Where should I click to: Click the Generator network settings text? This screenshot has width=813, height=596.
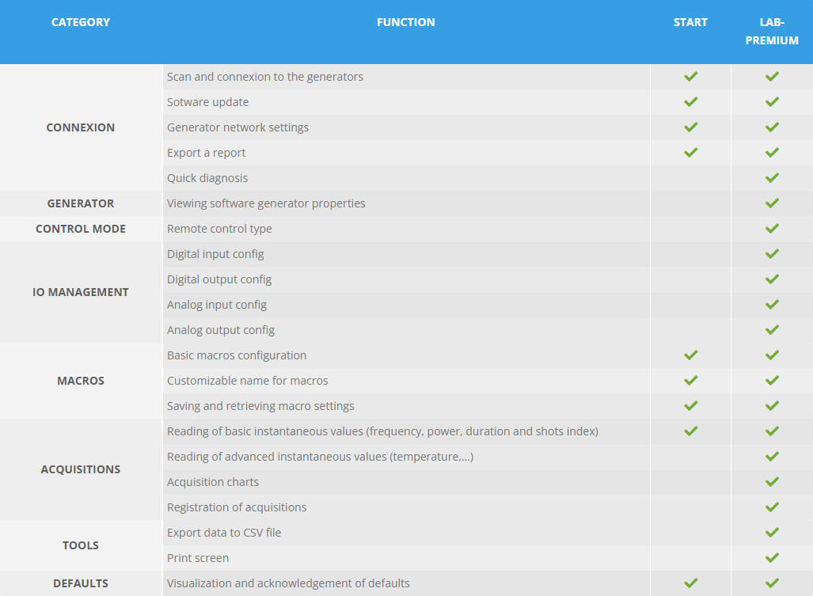238,127
